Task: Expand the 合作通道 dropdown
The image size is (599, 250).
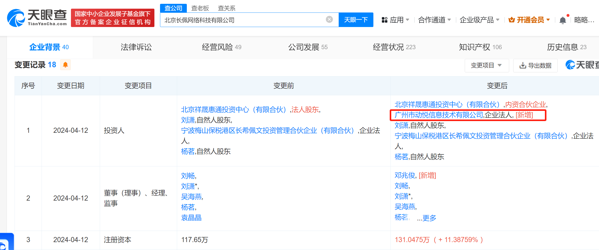Action: click(434, 20)
